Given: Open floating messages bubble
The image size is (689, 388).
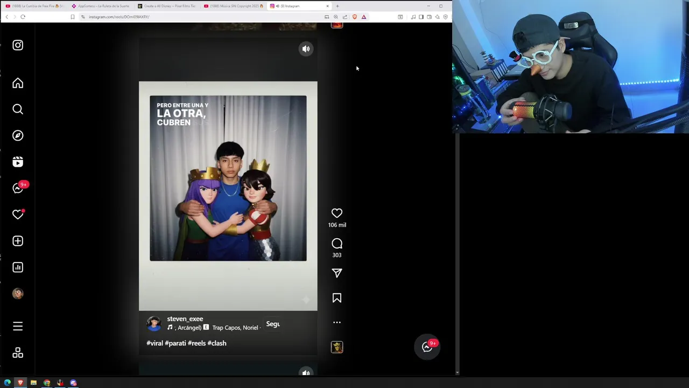Looking at the screenshot, I should [x=427, y=347].
